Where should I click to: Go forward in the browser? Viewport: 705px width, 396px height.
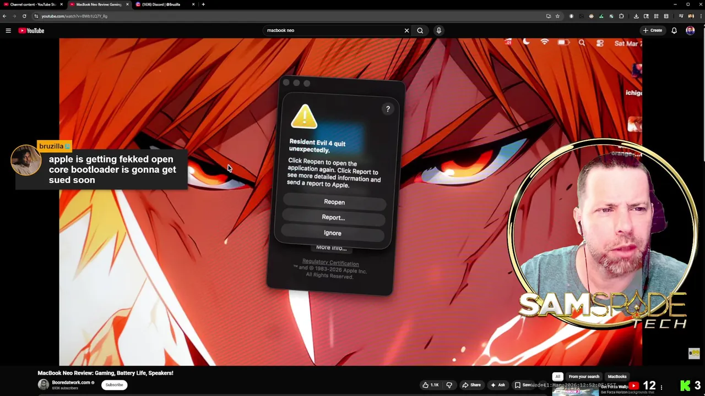coord(14,16)
